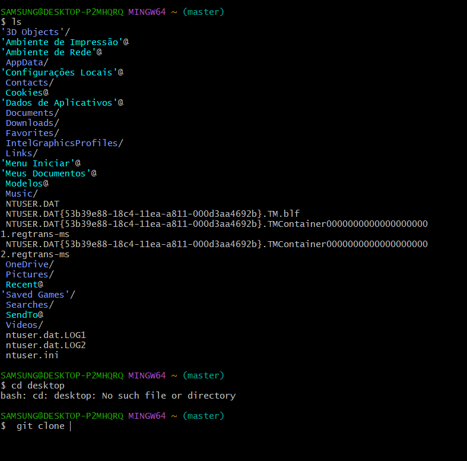The image size is (467, 461).
Task: Click the SendTo@ symlink entry
Action: [x=24, y=315]
